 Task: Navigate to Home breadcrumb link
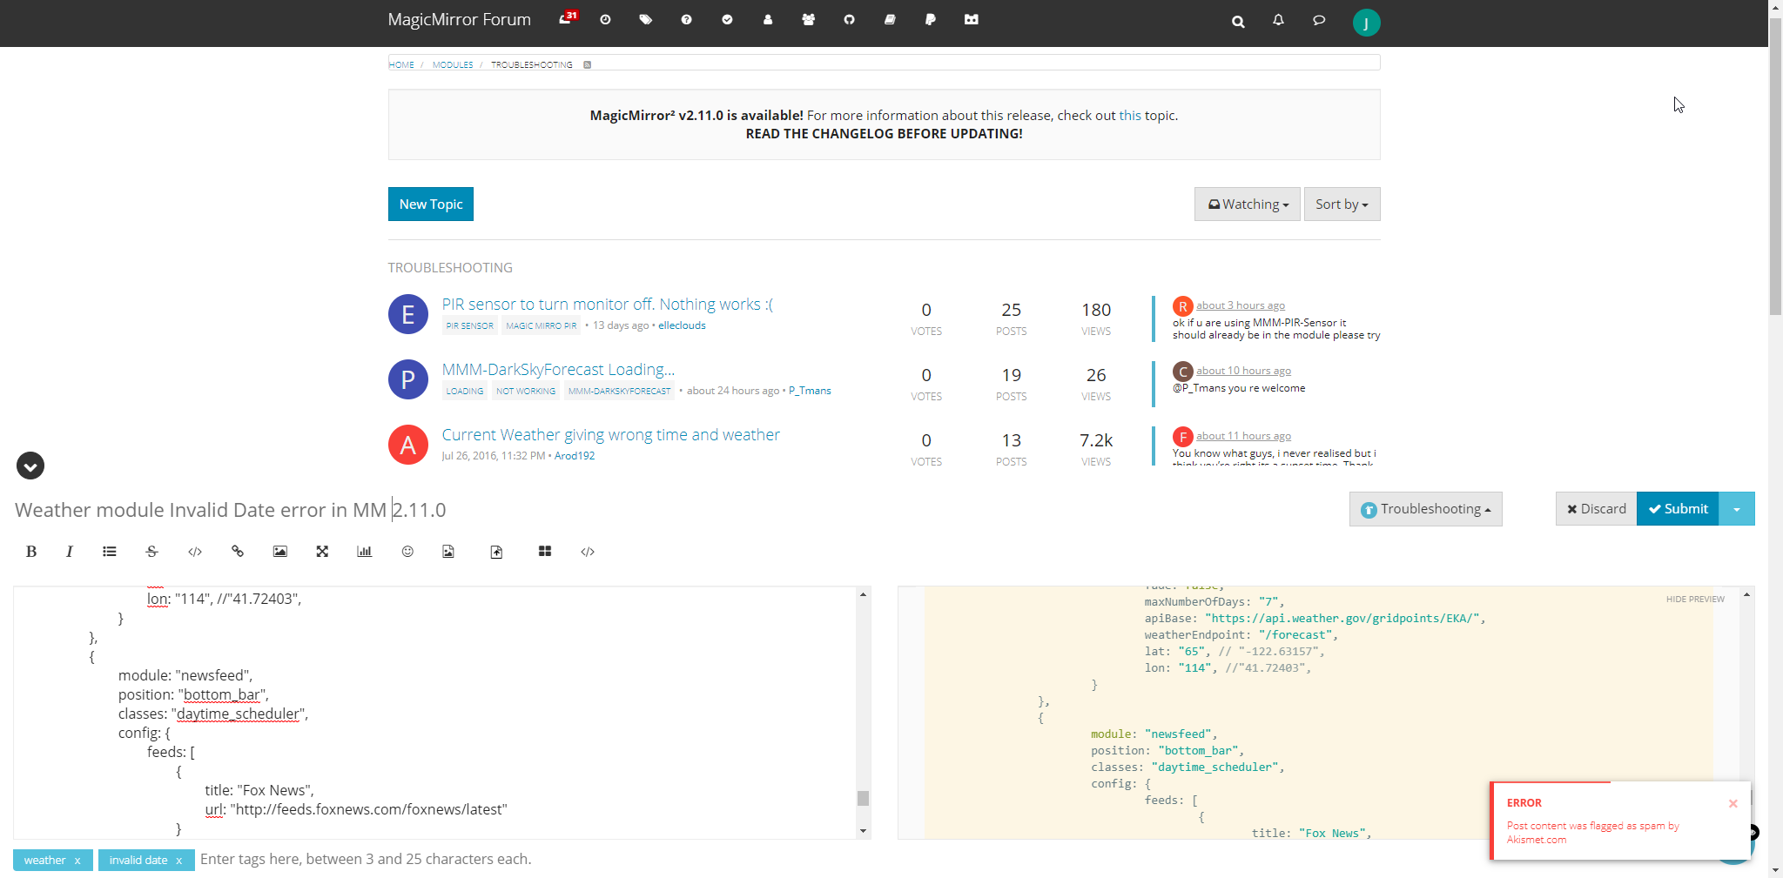click(x=401, y=65)
